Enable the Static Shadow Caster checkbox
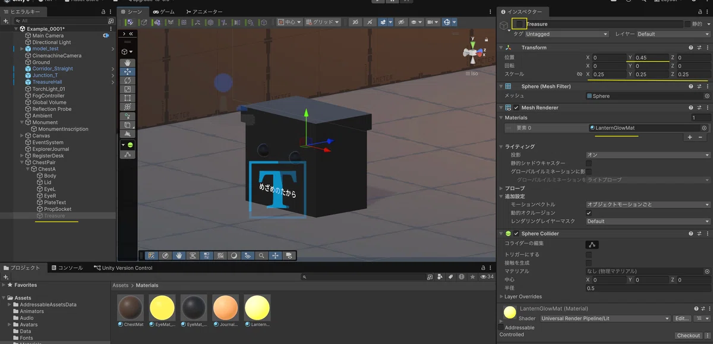The width and height of the screenshot is (713, 344). 589,163
